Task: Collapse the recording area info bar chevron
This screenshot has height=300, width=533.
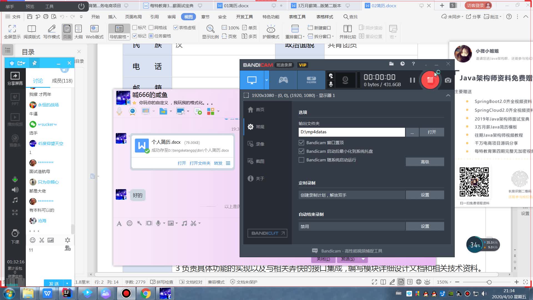Action: [448, 96]
